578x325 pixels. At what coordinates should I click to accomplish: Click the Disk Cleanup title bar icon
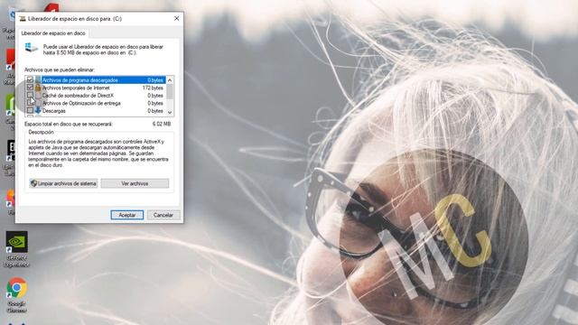click(x=23, y=18)
